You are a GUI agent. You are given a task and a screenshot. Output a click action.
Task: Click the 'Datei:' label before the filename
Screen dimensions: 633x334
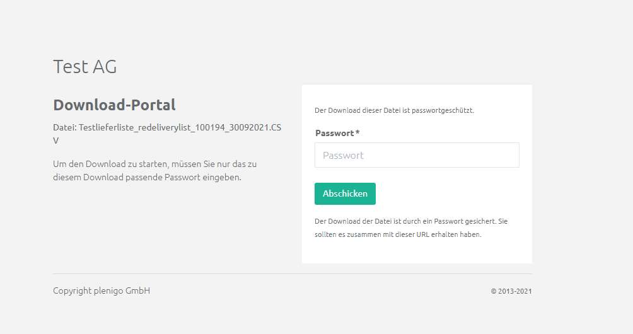point(64,127)
